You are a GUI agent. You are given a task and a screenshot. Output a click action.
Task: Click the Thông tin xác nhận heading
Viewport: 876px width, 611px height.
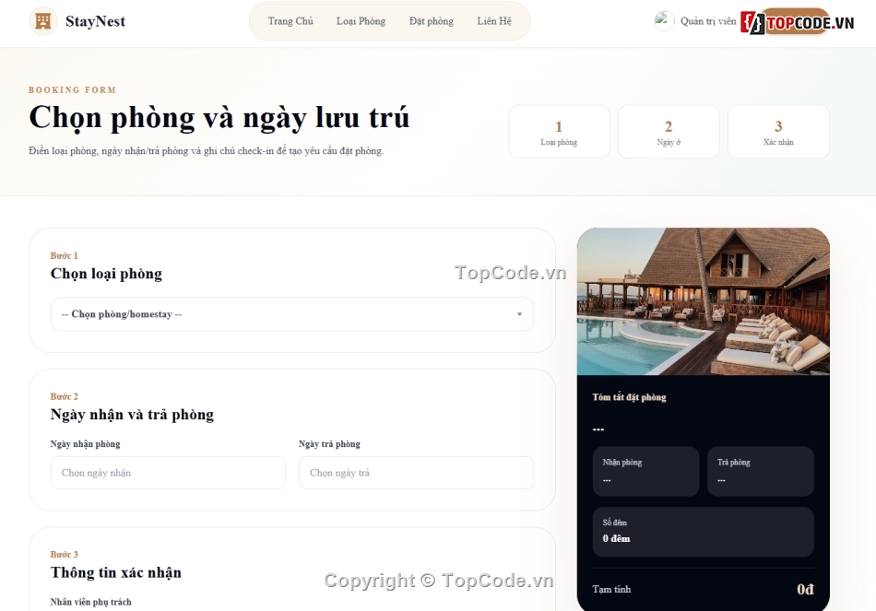click(x=115, y=572)
